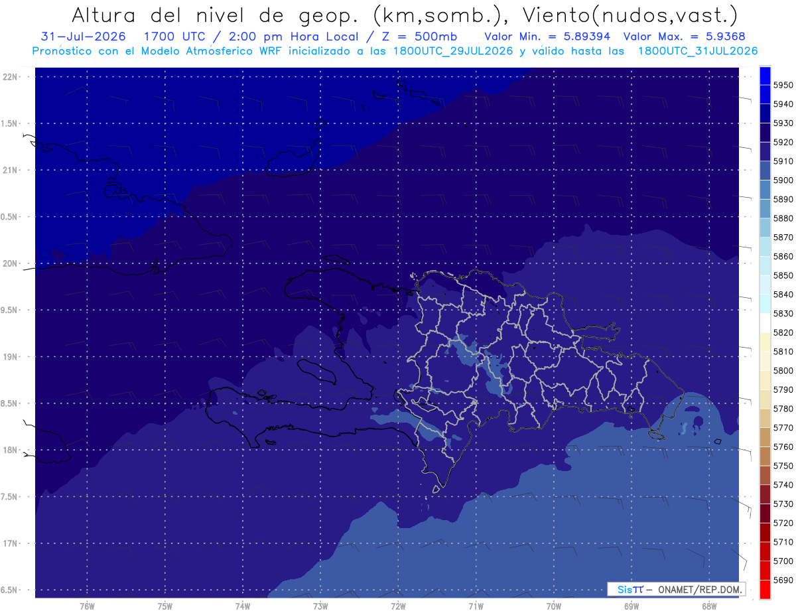Click the '5770' colorbar value
The image size is (796, 615).
coord(783,428)
